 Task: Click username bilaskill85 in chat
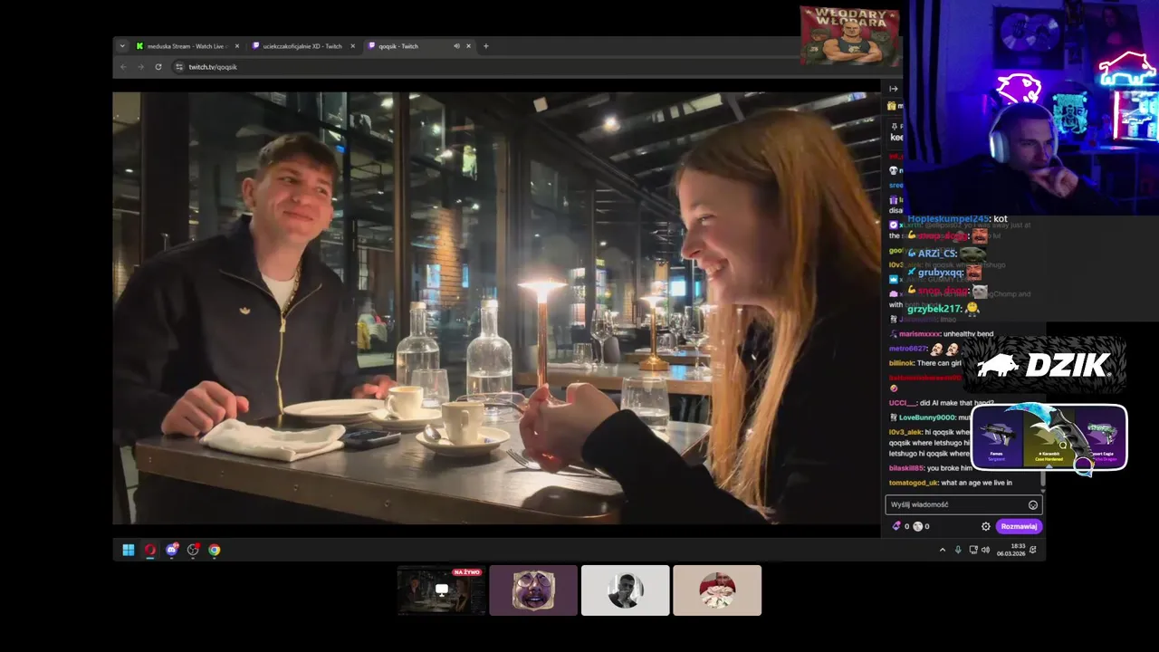[906, 468]
